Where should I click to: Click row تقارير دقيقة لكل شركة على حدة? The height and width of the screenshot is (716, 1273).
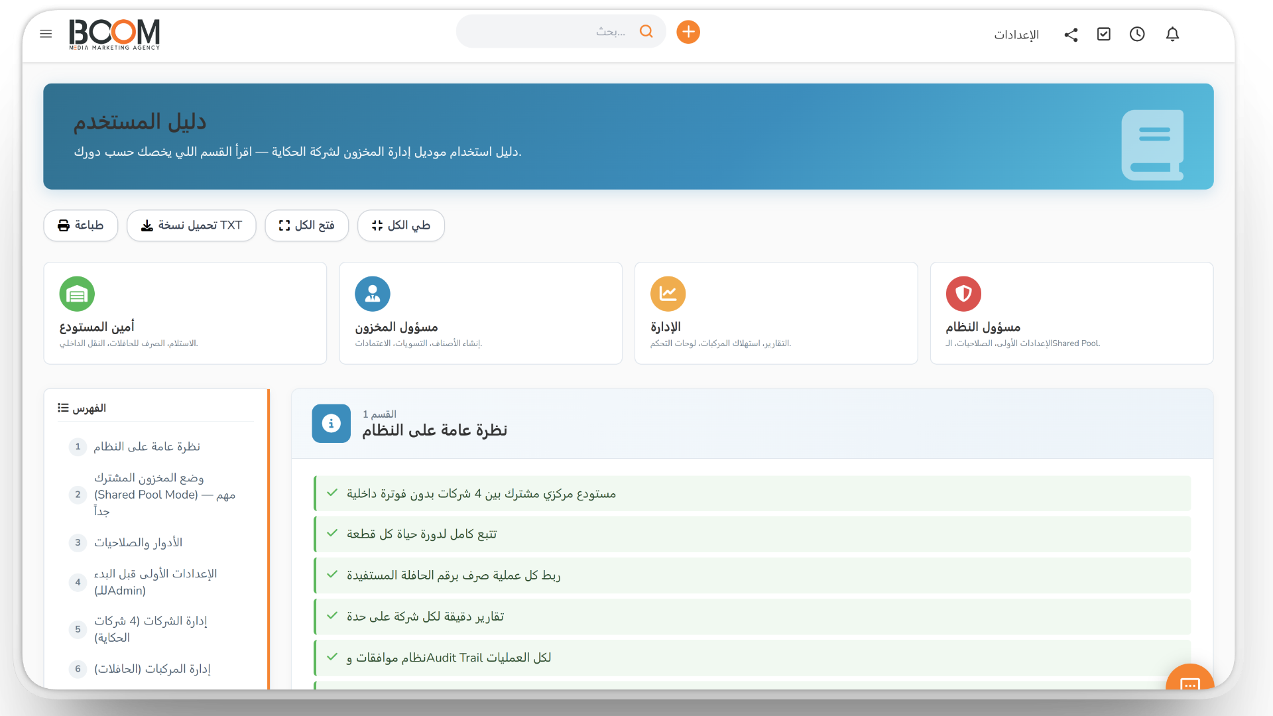753,617
